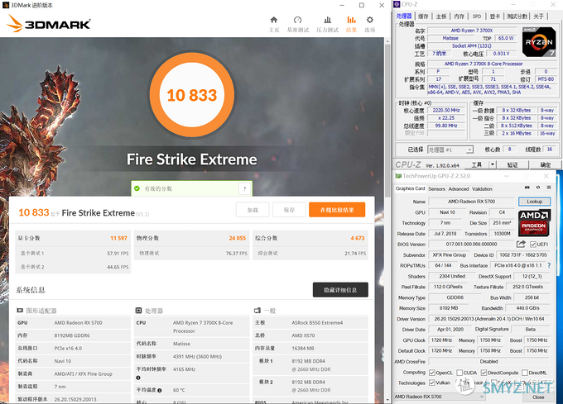Select GPU-Z Graphics Card tab
Viewport: 563px width, 404px height.
(x=410, y=188)
